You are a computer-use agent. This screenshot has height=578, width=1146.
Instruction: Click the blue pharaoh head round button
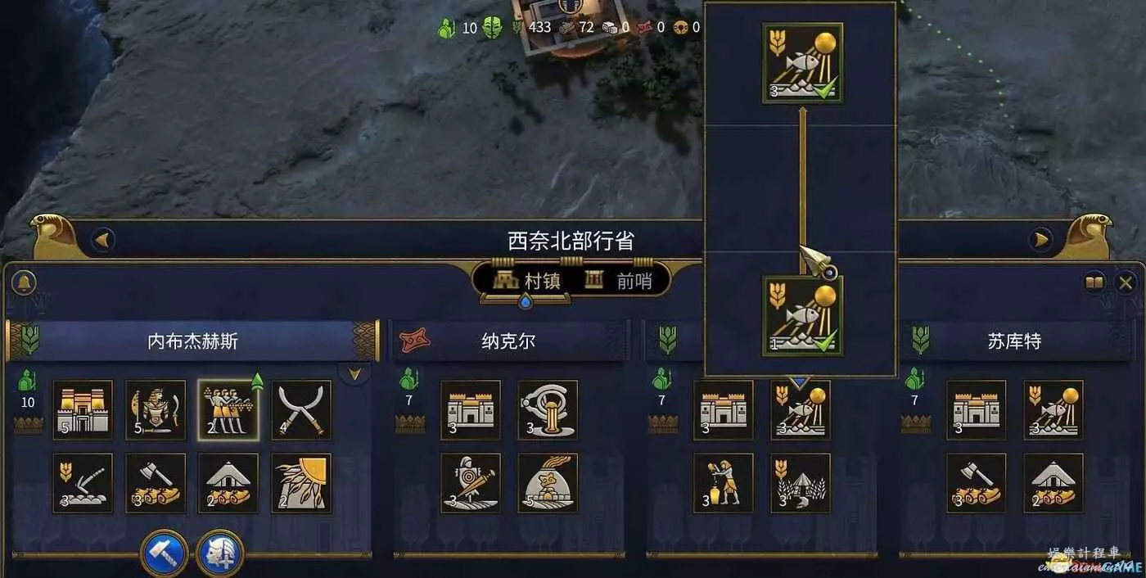(219, 554)
